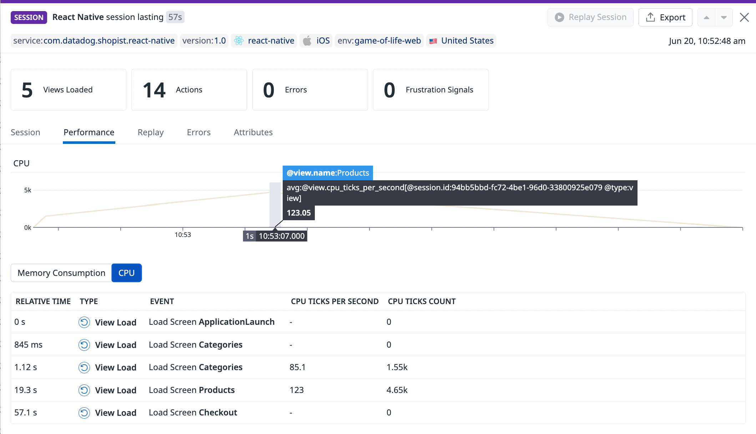Viewport: 756px width, 434px height.
Task: Switch to the Replay tab
Action: click(x=151, y=132)
